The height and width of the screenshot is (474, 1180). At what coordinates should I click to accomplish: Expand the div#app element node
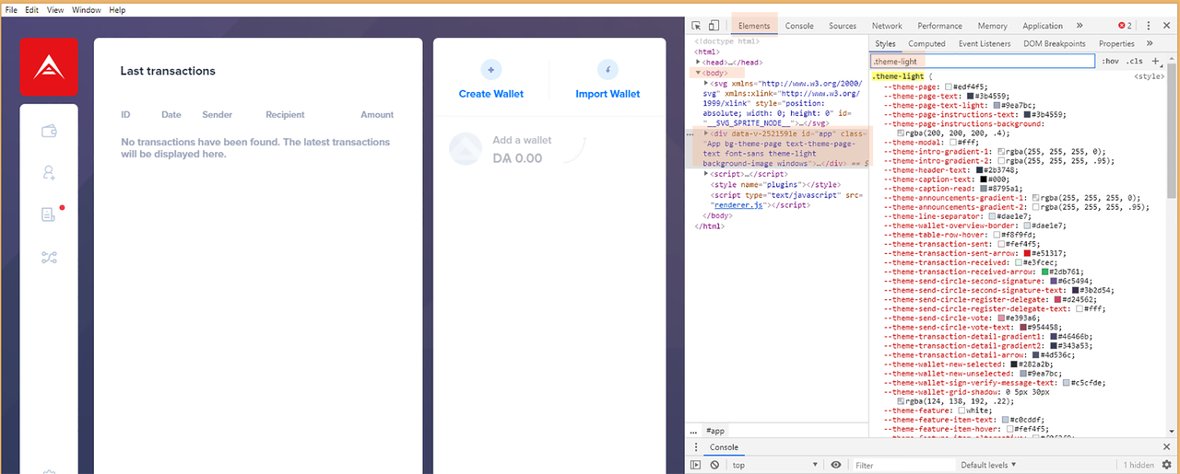706,134
